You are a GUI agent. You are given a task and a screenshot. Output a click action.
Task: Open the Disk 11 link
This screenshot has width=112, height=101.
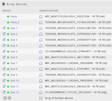click(x=14, y=87)
